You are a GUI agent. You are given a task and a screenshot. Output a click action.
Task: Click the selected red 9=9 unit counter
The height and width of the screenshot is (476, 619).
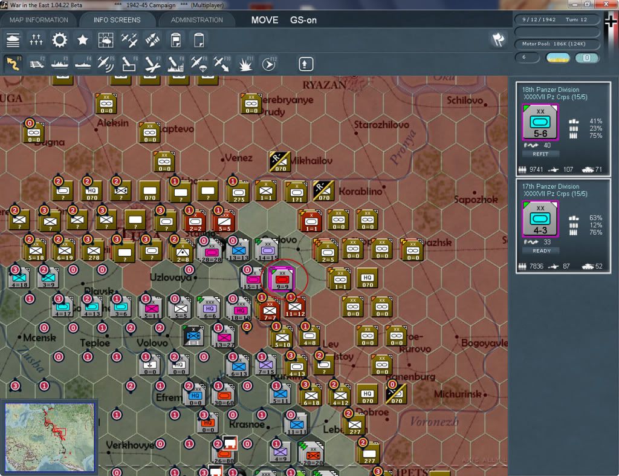click(x=282, y=278)
